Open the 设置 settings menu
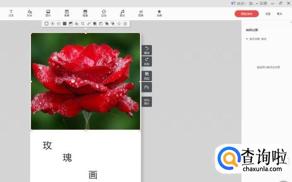The height and width of the screenshot is (182, 292). pyautogui.click(x=268, y=14)
